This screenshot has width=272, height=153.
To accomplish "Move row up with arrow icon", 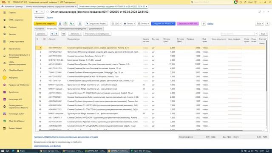I will tap(52, 34).
